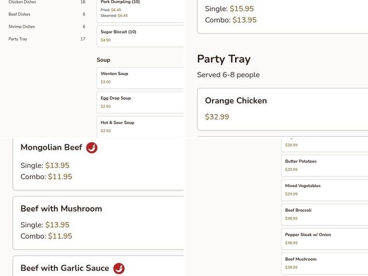The height and width of the screenshot is (276, 368).
Task: Select the Beef Dishes category in sidebar
Action: click(x=18, y=14)
